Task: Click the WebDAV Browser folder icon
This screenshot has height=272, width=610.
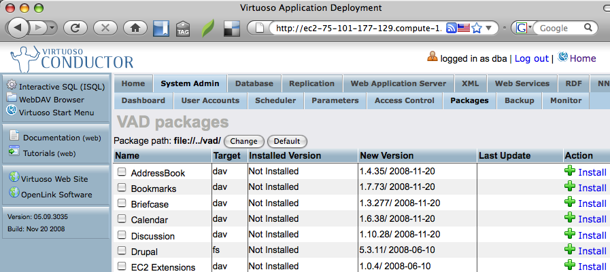Action: (x=12, y=98)
